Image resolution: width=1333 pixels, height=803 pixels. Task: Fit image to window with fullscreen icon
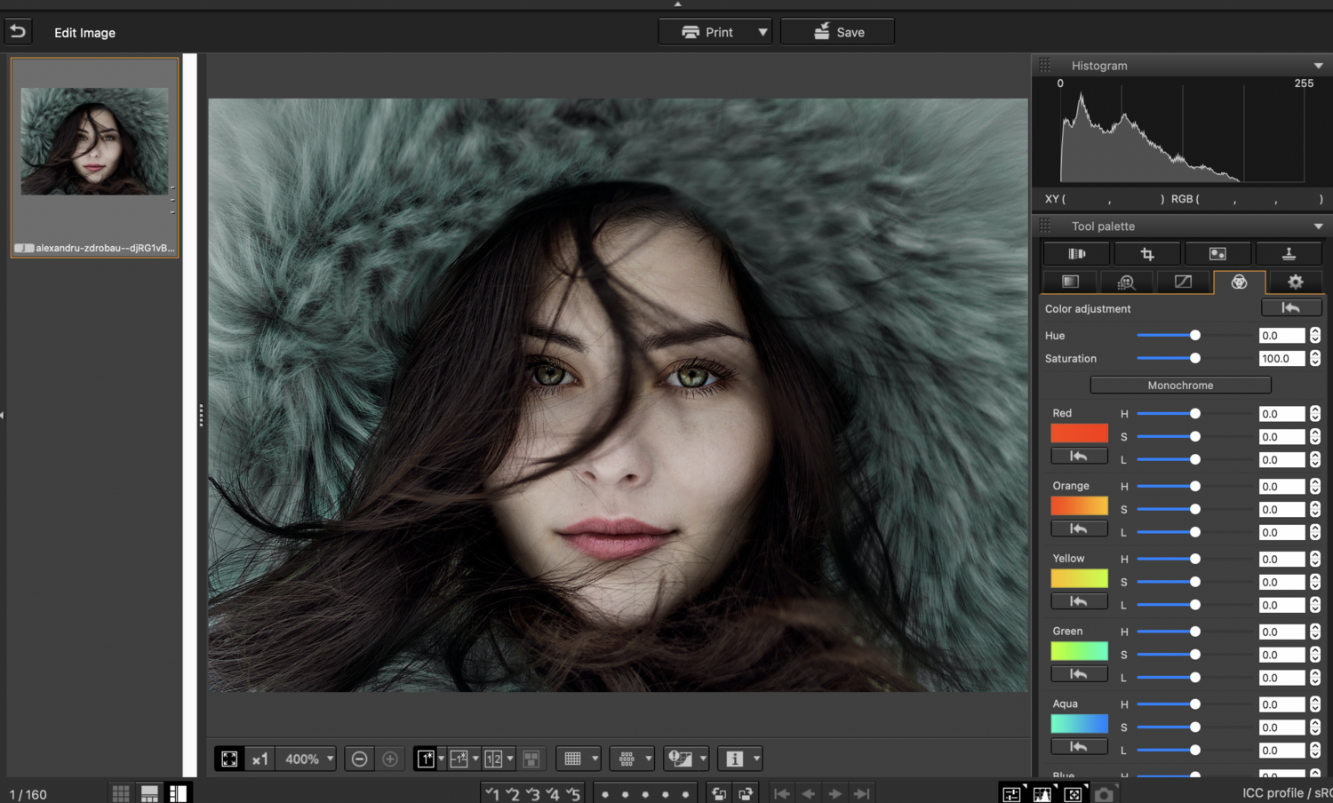coord(229,759)
